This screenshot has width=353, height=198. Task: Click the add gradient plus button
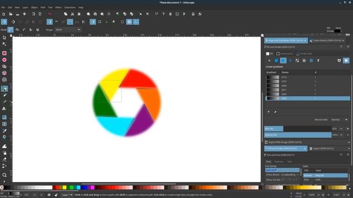click(x=269, y=112)
